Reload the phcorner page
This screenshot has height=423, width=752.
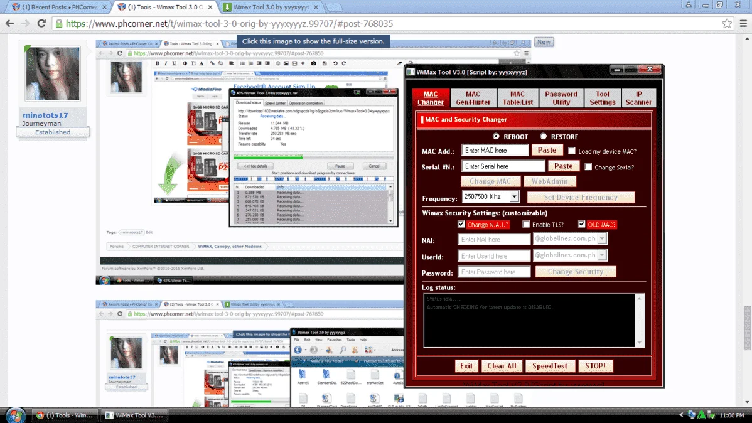[41, 23]
